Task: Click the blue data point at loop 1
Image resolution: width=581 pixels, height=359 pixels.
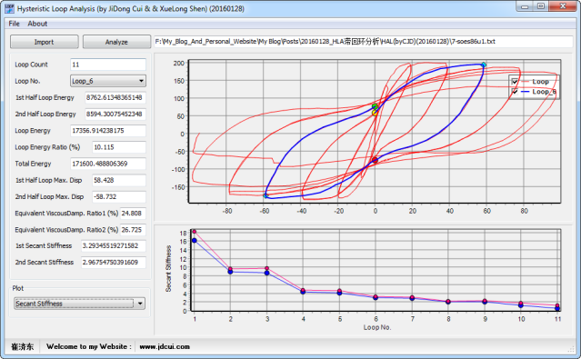Action: pyautogui.click(x=195, y=241)
